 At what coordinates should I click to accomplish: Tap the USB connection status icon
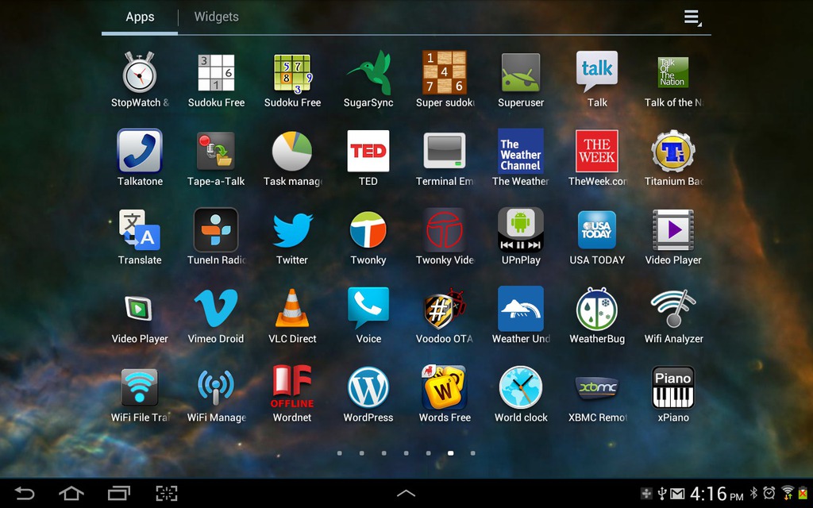pos(662,493)
